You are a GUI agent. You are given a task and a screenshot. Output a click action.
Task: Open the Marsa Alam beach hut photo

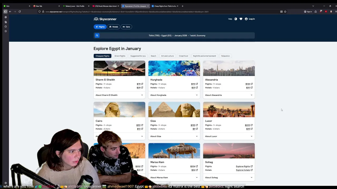tap(174, 151)
